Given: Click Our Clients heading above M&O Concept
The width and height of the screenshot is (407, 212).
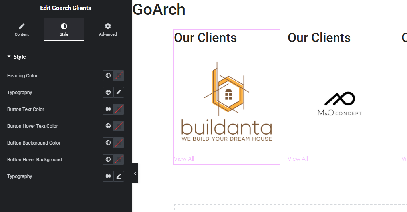Looking at the screenshot, I should point(319,38).
